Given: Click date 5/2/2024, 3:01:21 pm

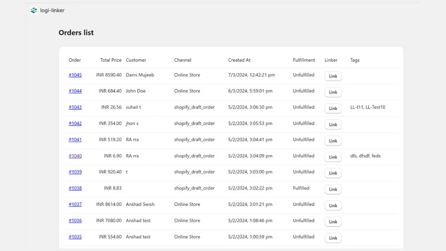Looking at the screenshot, I should tap(250, 204).
